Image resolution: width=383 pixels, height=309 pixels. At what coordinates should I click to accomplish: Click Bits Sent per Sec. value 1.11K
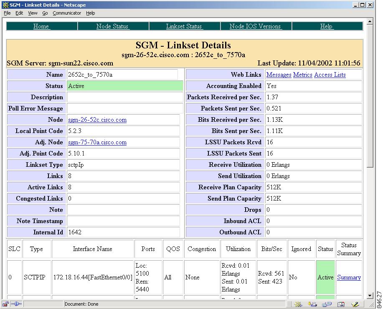click(274, 131)
